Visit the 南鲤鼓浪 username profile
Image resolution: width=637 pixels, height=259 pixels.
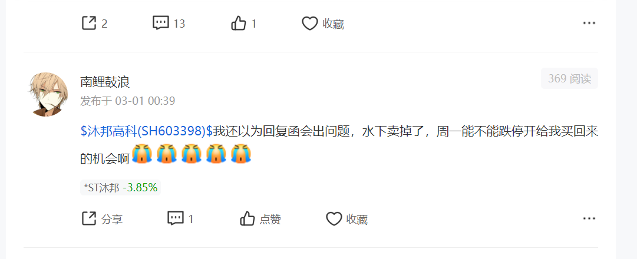105,82
